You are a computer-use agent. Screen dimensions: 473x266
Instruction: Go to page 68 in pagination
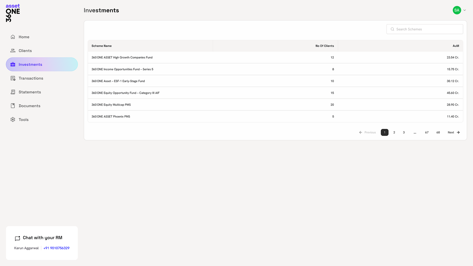pos(438,132)
